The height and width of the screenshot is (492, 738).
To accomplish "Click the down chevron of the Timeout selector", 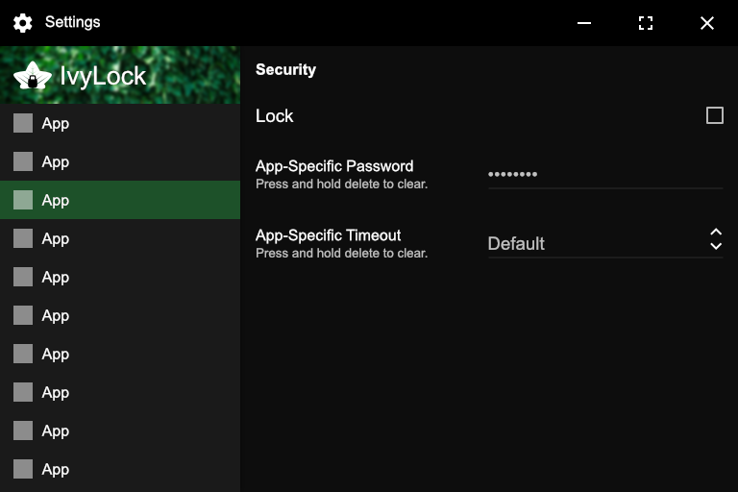I will tap(716, 247).
